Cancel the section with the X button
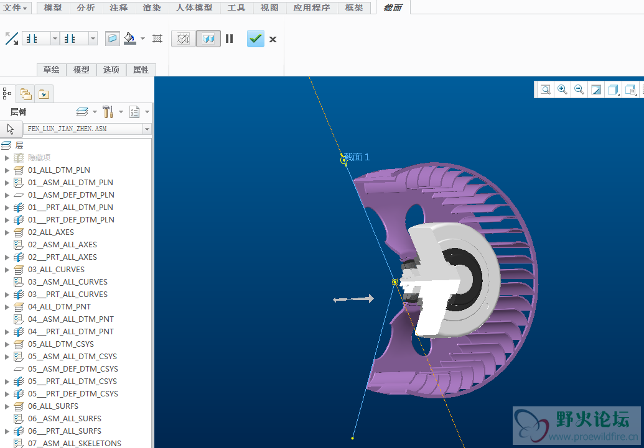 (x=273, y=39)
